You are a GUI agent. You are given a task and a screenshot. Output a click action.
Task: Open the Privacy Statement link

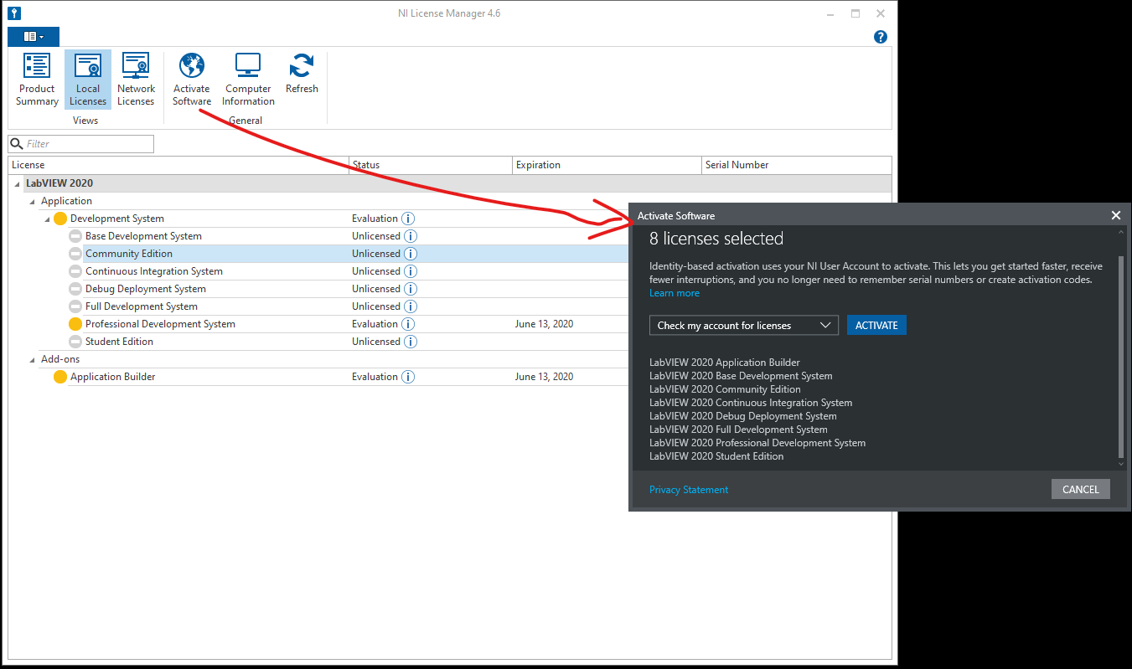coord(689,490)
